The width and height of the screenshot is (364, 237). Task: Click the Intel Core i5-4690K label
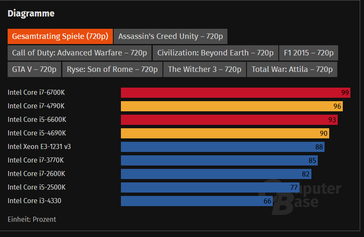(x=36, y=133)
